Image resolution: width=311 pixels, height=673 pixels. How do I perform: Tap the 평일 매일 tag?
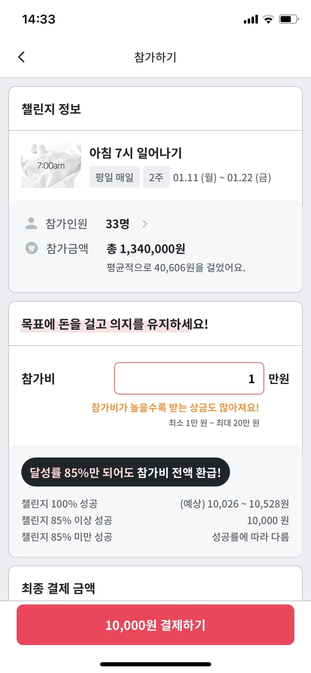pyautogui.click(x=114, y=177)
